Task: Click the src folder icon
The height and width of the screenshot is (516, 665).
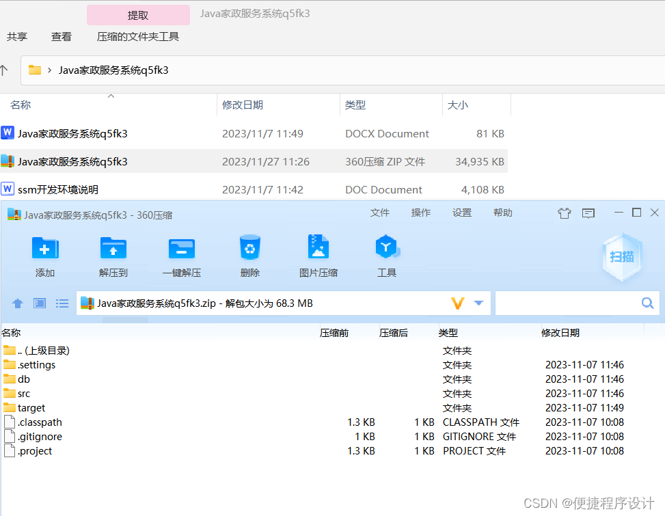Action: [10, 394]
